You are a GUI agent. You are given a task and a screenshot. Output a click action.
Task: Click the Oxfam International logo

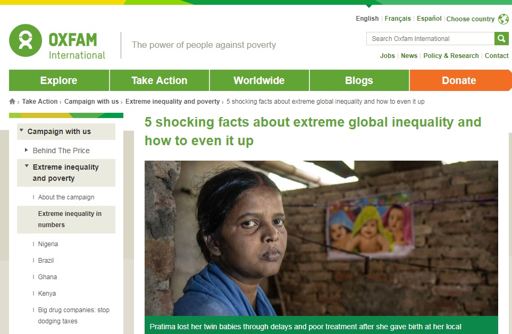pyautogui.click(x=57, y=42)
